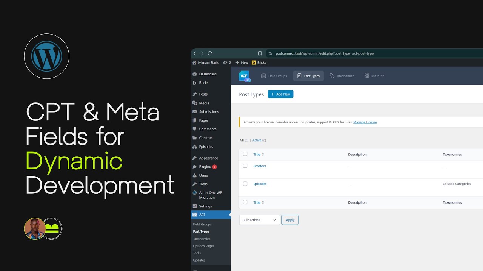This screenshot has height=271, width=483.
Task: Click the Comments bubble icon
Action: 195,129
